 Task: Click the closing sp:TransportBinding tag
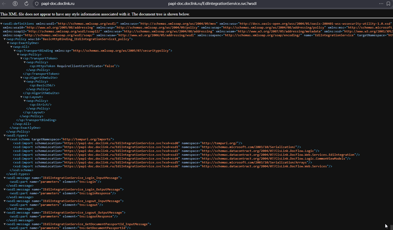point(36,120)
